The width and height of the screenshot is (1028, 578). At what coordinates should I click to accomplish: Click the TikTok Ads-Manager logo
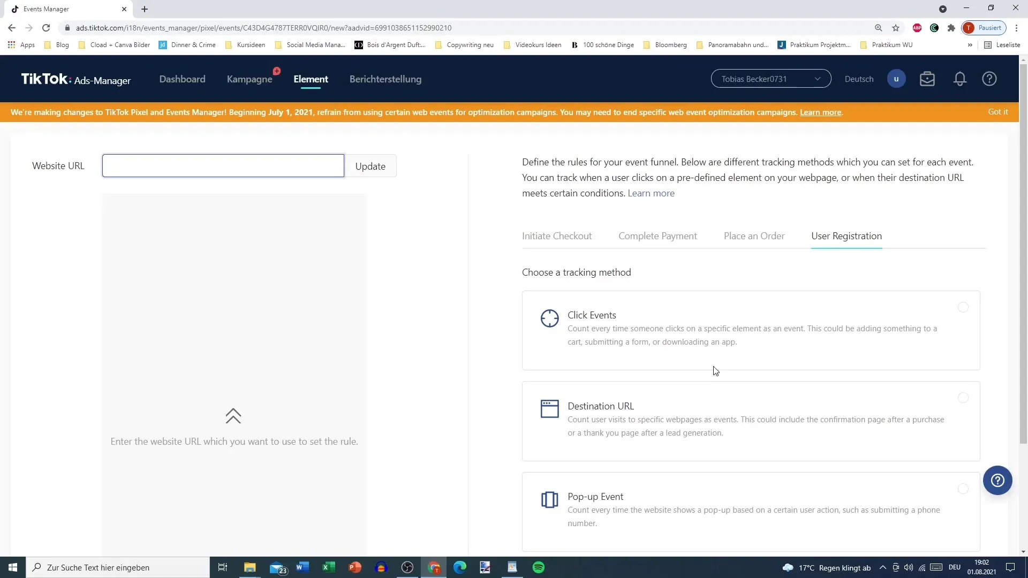pyautogui.click(x=75, y=79)
